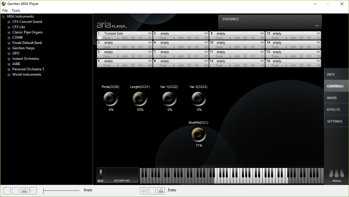
Task: Expand the GPO library
Action: pos(9,54)
